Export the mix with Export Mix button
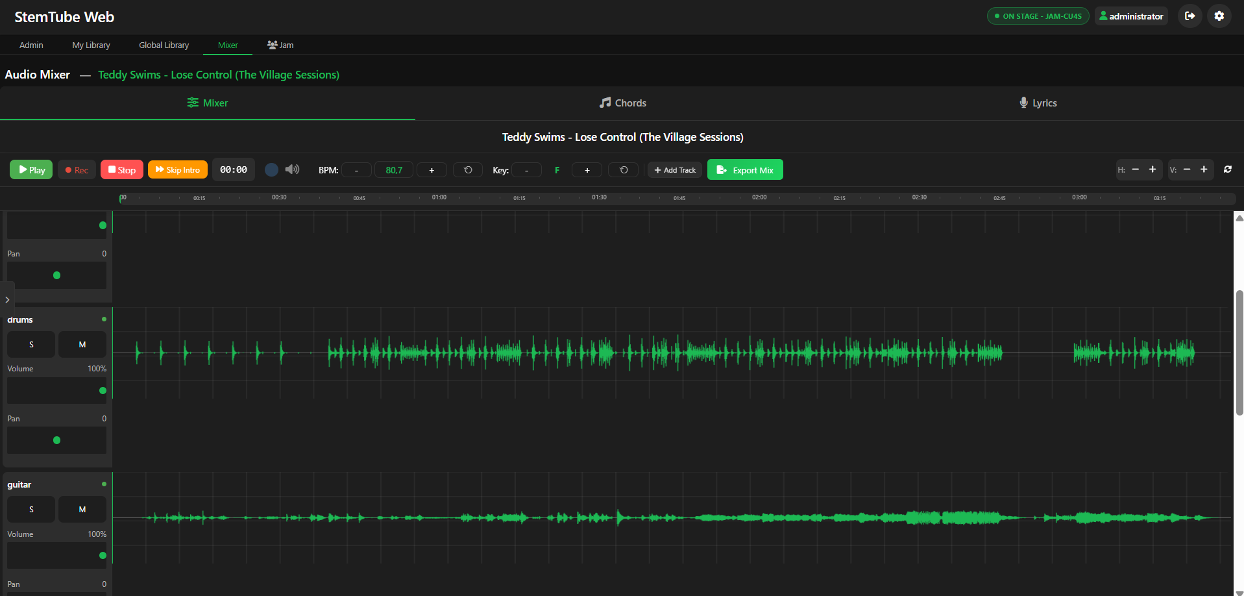Image resolution: width=1244 pixels, height=596 pixels. click(x=745, y=169)
